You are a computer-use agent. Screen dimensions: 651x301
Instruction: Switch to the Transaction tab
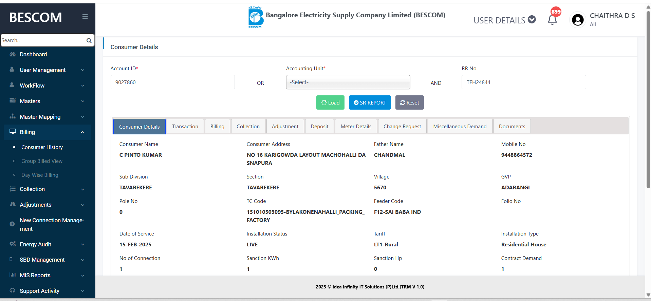coord(185,126)
